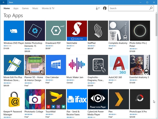This screenshot has width=158, height=119.
Task: Switch to the Games tab
Action: [x=25, y=8]
